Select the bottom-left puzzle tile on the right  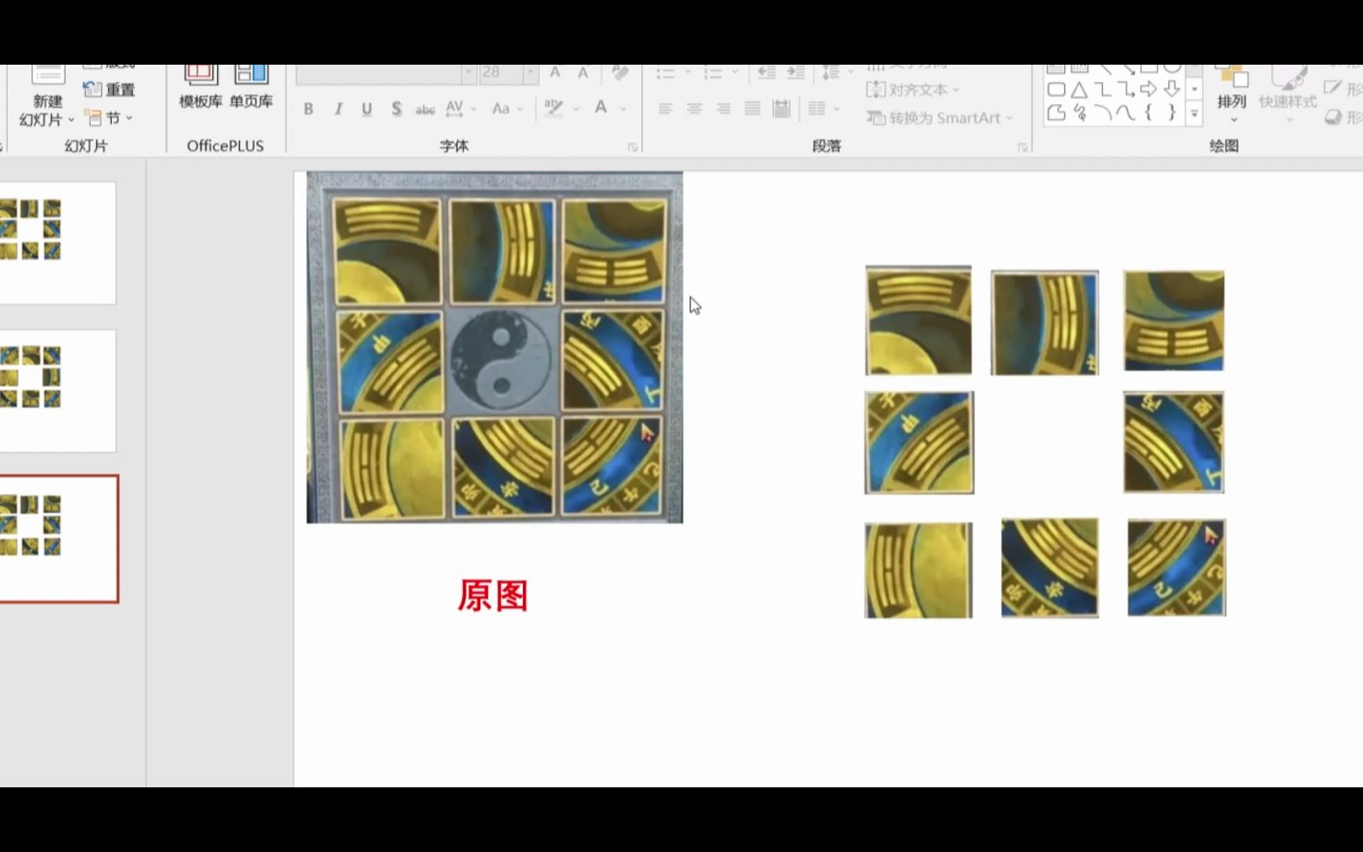click(x=918, y=570)
